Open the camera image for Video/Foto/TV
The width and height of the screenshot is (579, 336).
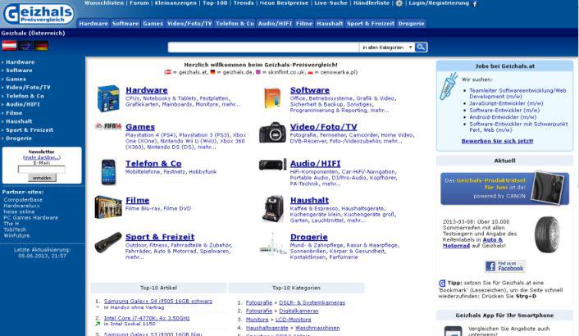coord(272,133)
